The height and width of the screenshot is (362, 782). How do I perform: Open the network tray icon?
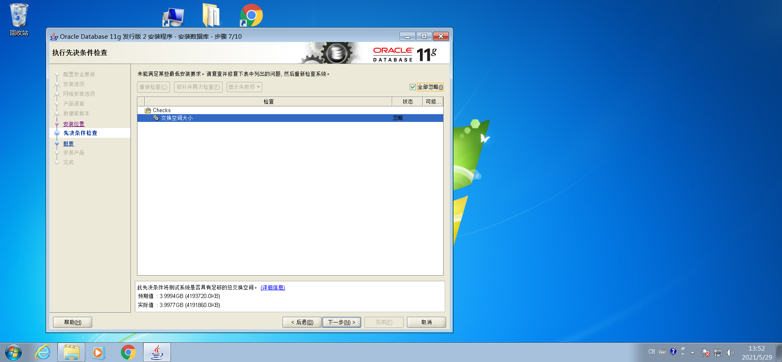click(718, 353)
